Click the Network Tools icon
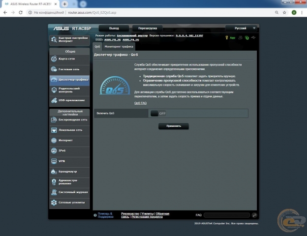Image resolution: width=307 pixels, height=236 pixels. [x=54, y=203]
